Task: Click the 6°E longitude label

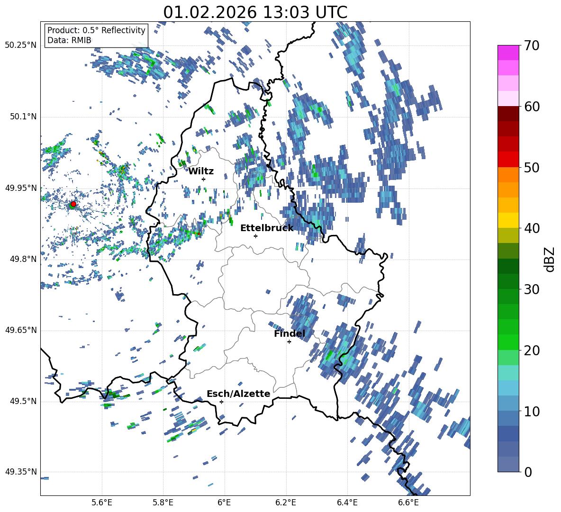Action: [x=224, y=503]
